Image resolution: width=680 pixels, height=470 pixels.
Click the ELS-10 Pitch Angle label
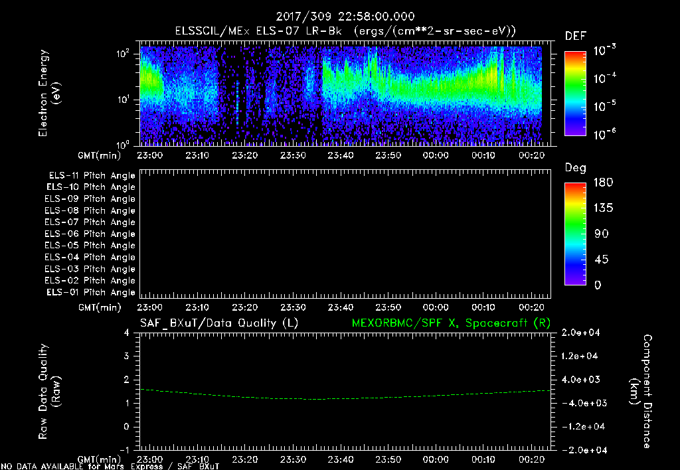click(91, 187)
